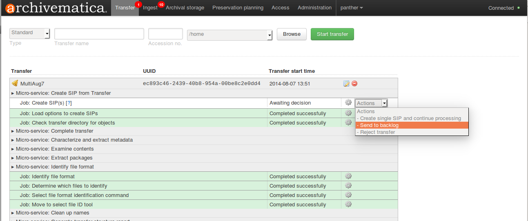Click gear icon for Move to select file ID tool
Screen dimensions: 528x221
(348, 204)
